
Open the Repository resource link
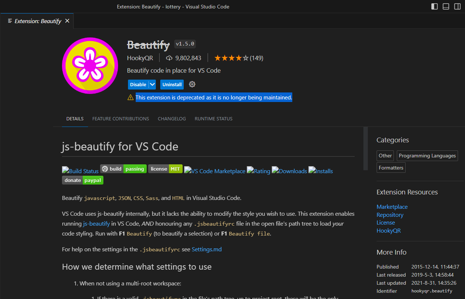pos(390,215)
